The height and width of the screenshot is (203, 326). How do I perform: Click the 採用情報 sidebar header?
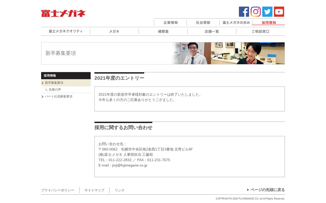pos(66,76)
